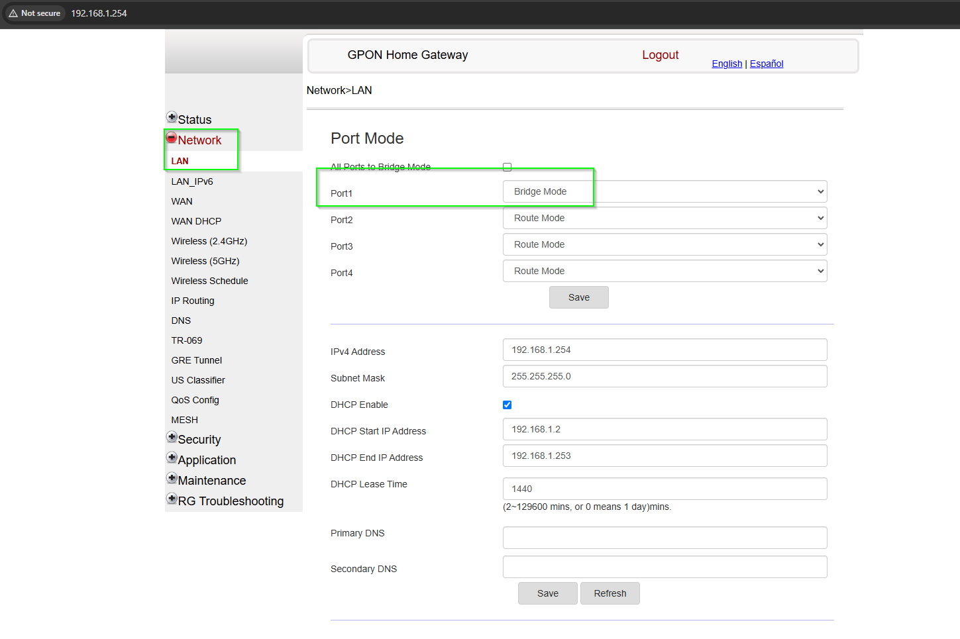Click the Primary DNS input field
Screen dimensions: 960x639
[x=665, y=537]
